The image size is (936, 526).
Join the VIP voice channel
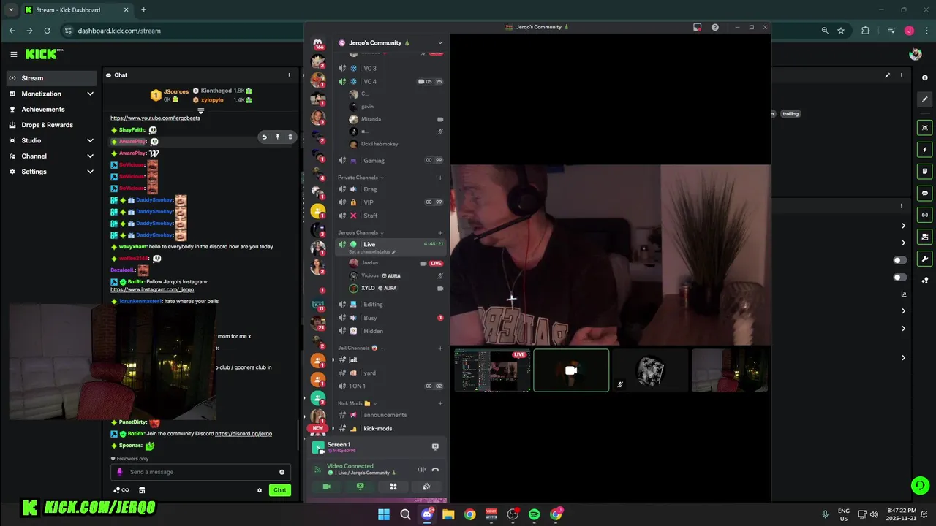pos(390,202)
